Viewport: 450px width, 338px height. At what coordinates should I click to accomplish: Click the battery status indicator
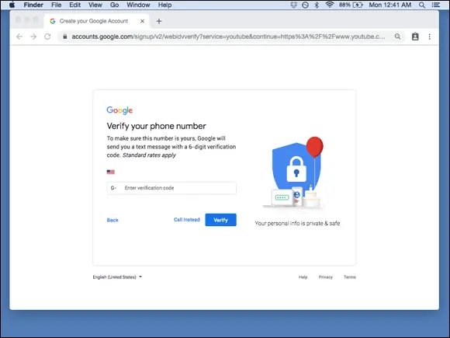point(351,5)
